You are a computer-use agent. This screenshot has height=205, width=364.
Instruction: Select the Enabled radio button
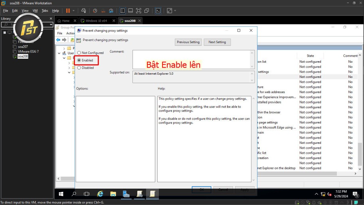pyautogui.click(x=79, y=60)
